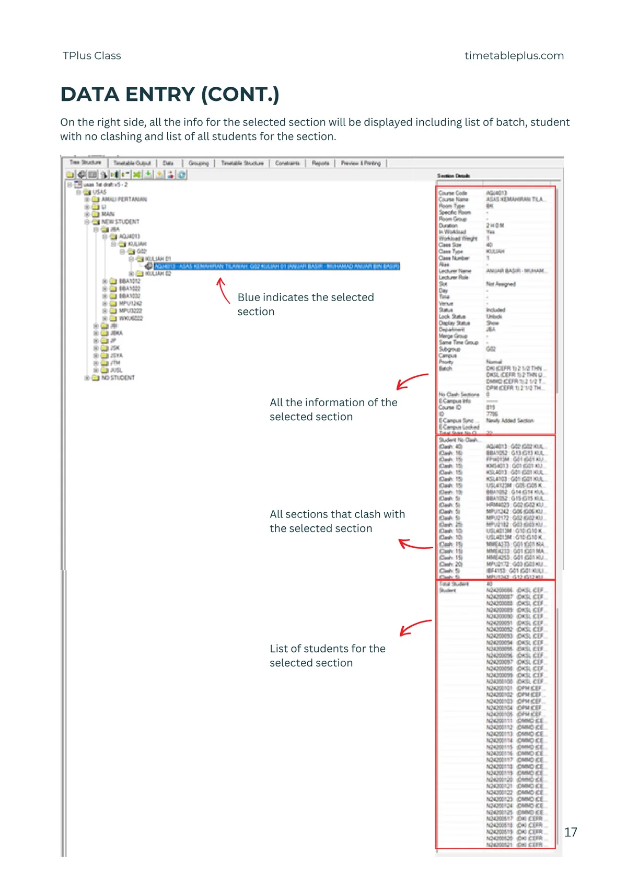Click the Newly Added Section value

[510, 420]
